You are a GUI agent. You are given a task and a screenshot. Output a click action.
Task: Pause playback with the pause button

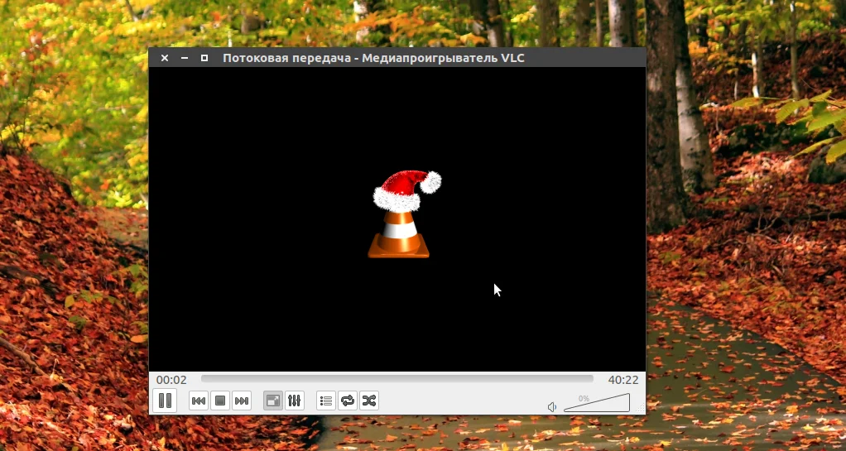coord(165,401)
